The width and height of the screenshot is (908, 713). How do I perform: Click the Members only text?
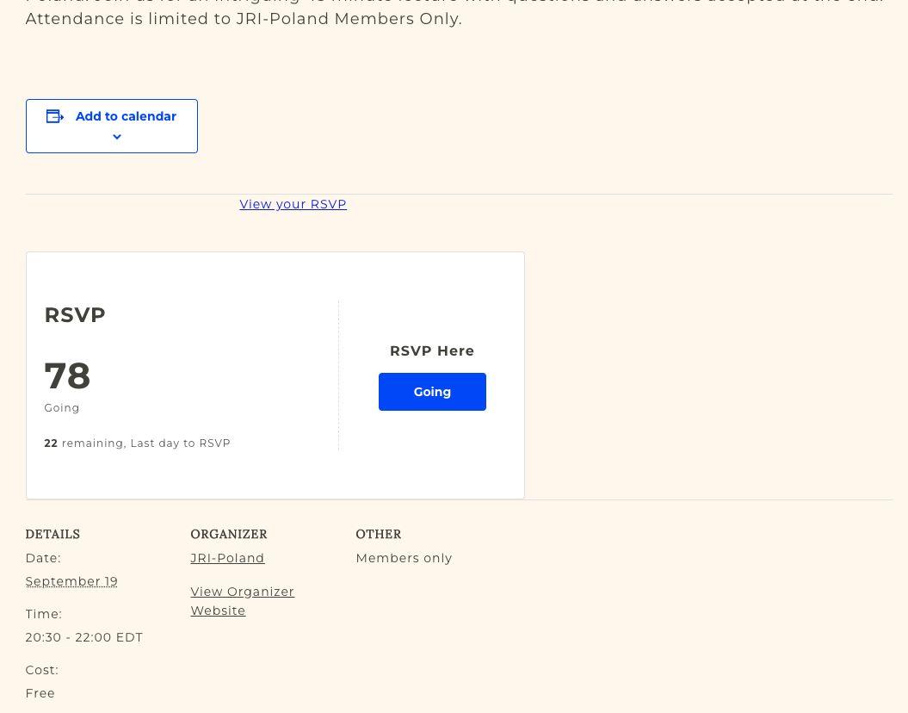(x=404, y=558)
